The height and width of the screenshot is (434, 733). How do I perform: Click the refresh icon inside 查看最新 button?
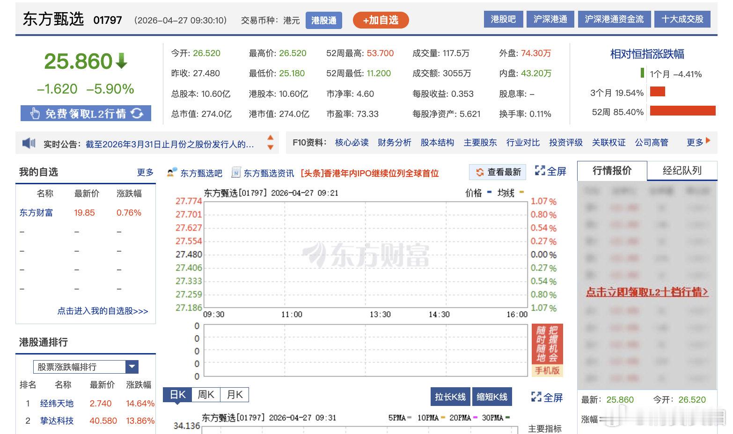point(480,172)
